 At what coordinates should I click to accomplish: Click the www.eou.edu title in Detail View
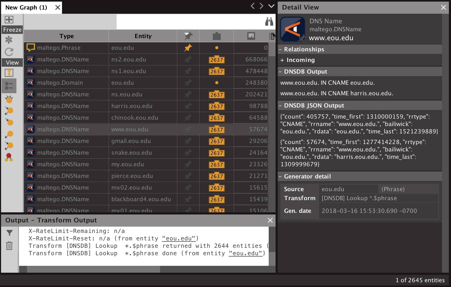331,38
